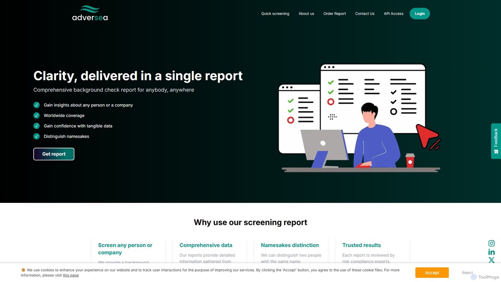Open API Access from the top navigation
501x282 pixels.
click(x=393, y=14)
